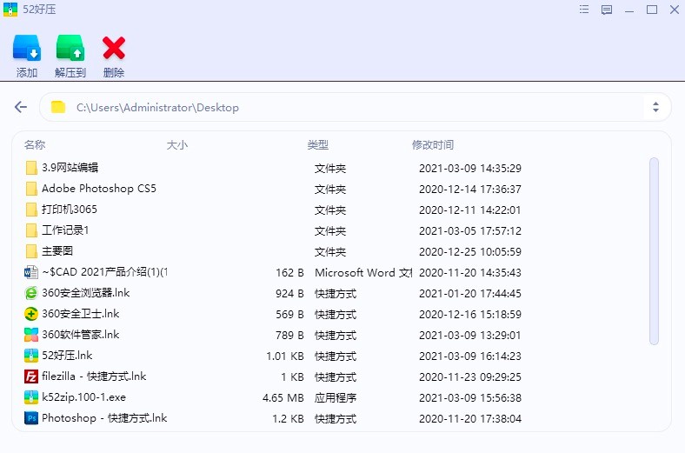Sort by the 修改时间 column header
The image size is (685, 453).
433,144
